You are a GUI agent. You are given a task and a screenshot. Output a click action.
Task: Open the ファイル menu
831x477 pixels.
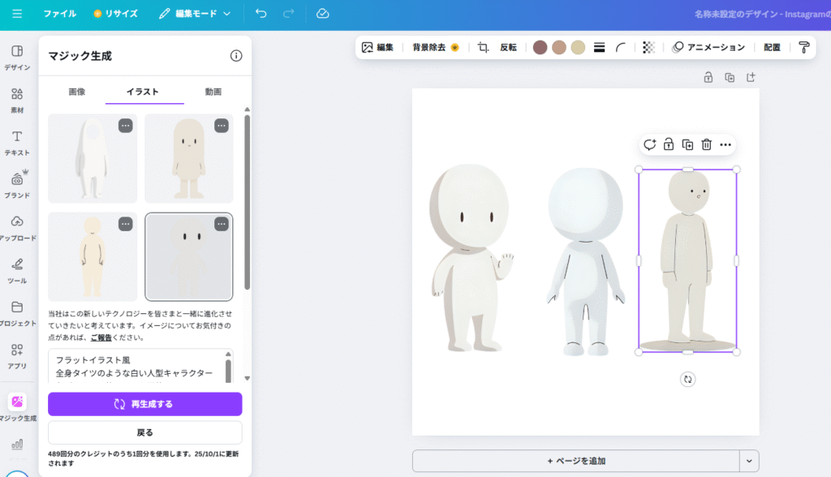click(60, 14)
